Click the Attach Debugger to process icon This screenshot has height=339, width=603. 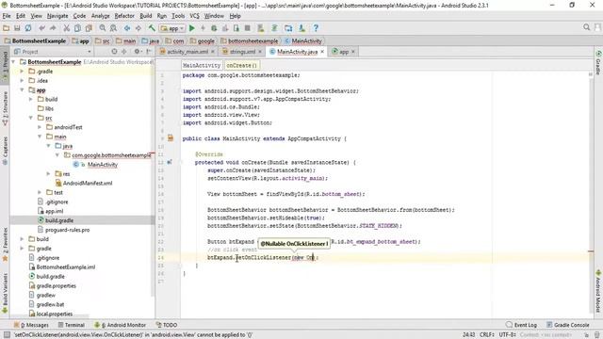(x=236, y=28)
